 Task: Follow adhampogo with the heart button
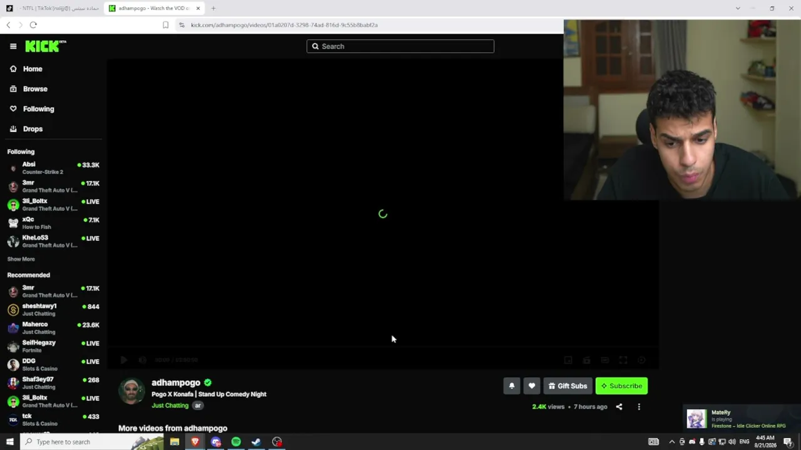click(x=532, y=386)
